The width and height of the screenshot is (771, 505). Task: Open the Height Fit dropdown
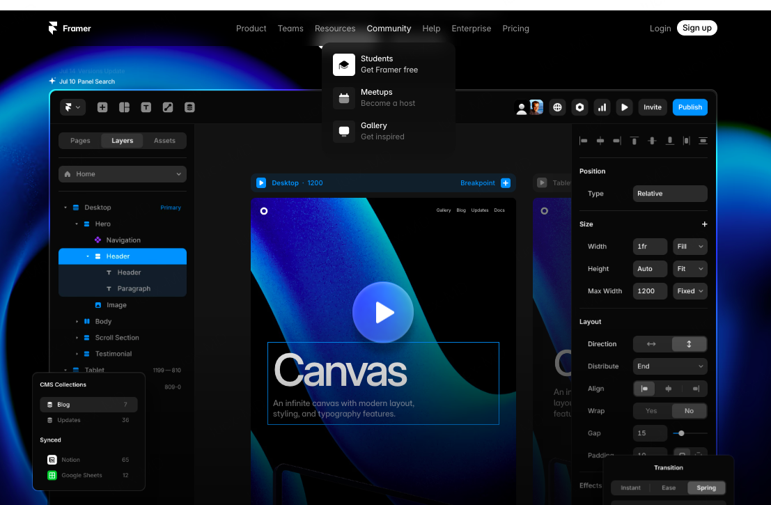690,269
